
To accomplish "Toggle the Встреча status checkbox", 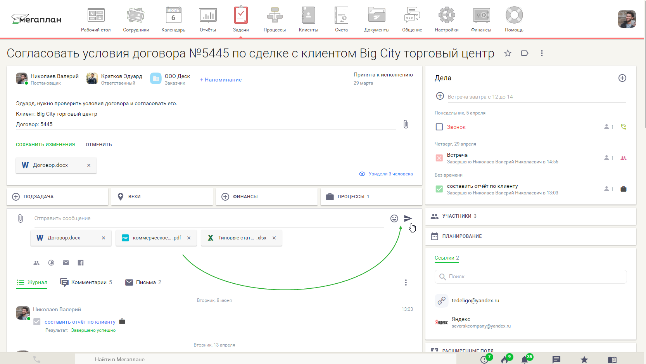I will coord(439,158).
